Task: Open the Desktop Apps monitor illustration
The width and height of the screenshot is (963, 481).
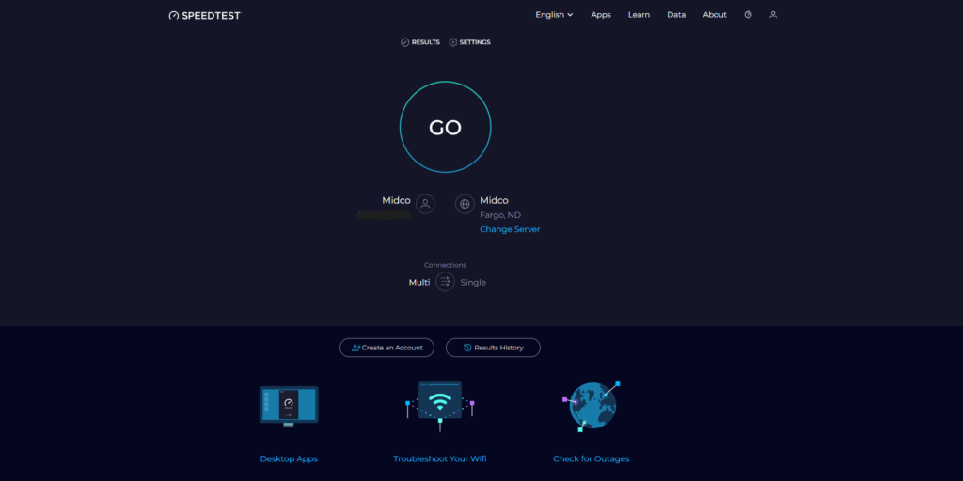Action: pos(289,406)
